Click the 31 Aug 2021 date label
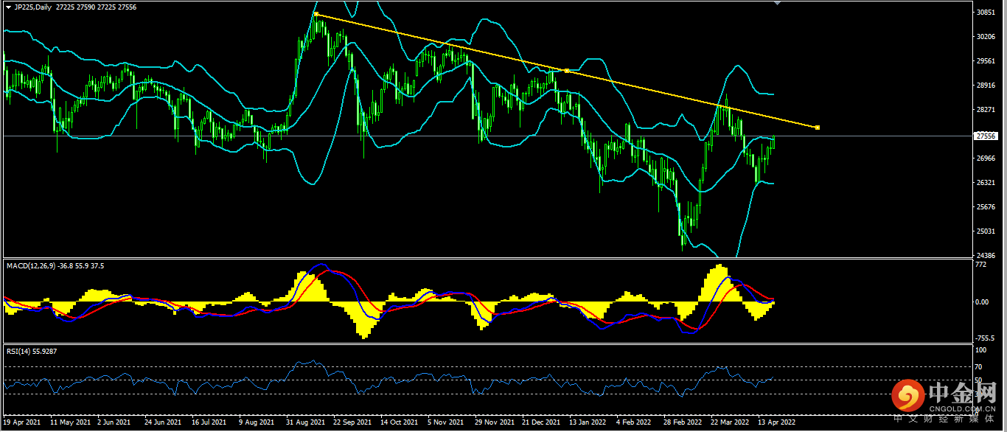The image size is (1007, 432). coord(306,423)
